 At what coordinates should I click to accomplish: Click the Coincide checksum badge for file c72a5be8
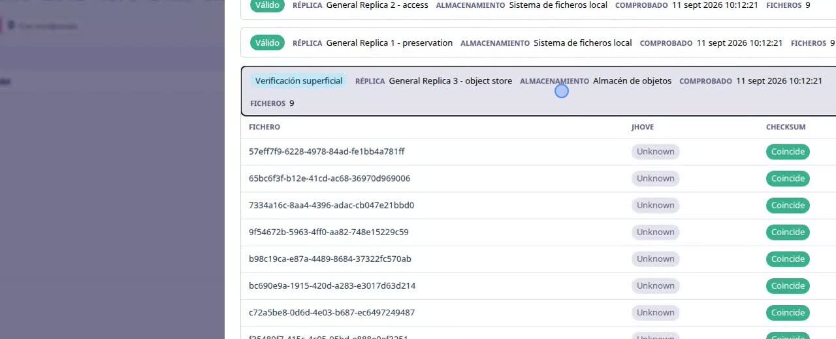(x=788, y=312)
